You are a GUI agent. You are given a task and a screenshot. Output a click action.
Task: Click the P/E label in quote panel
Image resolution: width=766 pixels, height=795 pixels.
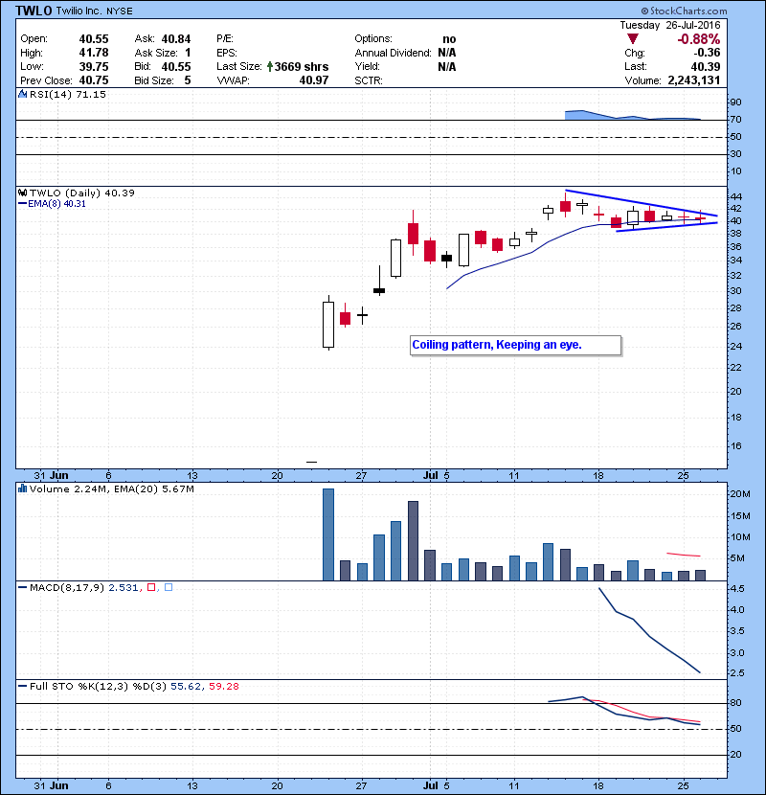coord(225,39)
